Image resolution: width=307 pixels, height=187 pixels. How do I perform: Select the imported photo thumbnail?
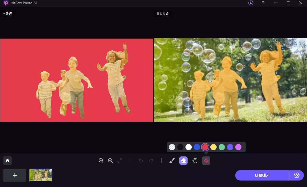[x=41, y=175]
